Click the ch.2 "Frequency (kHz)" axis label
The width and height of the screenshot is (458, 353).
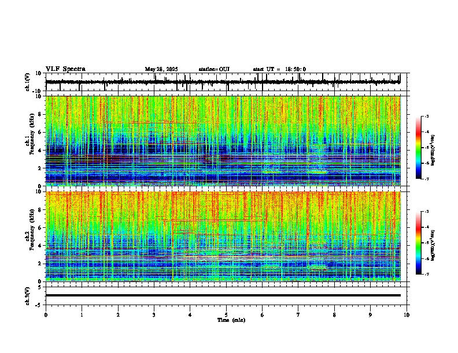(32, 230)
